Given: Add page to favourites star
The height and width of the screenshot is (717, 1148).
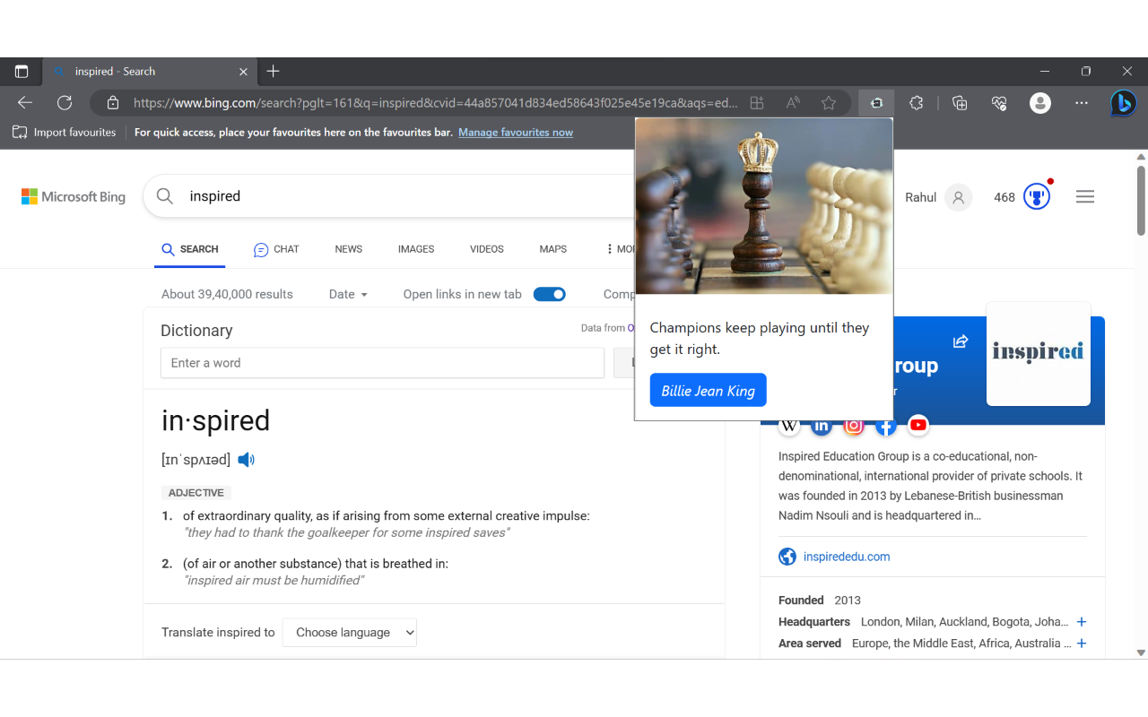Looking at the screenshot, I should click(x=829, y=103).
